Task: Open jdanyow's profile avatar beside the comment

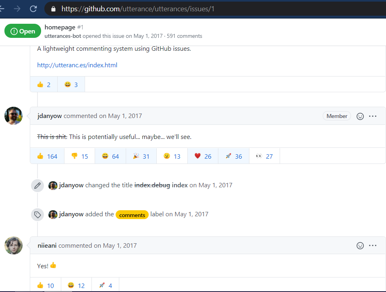Action: [x=14, y=116]
